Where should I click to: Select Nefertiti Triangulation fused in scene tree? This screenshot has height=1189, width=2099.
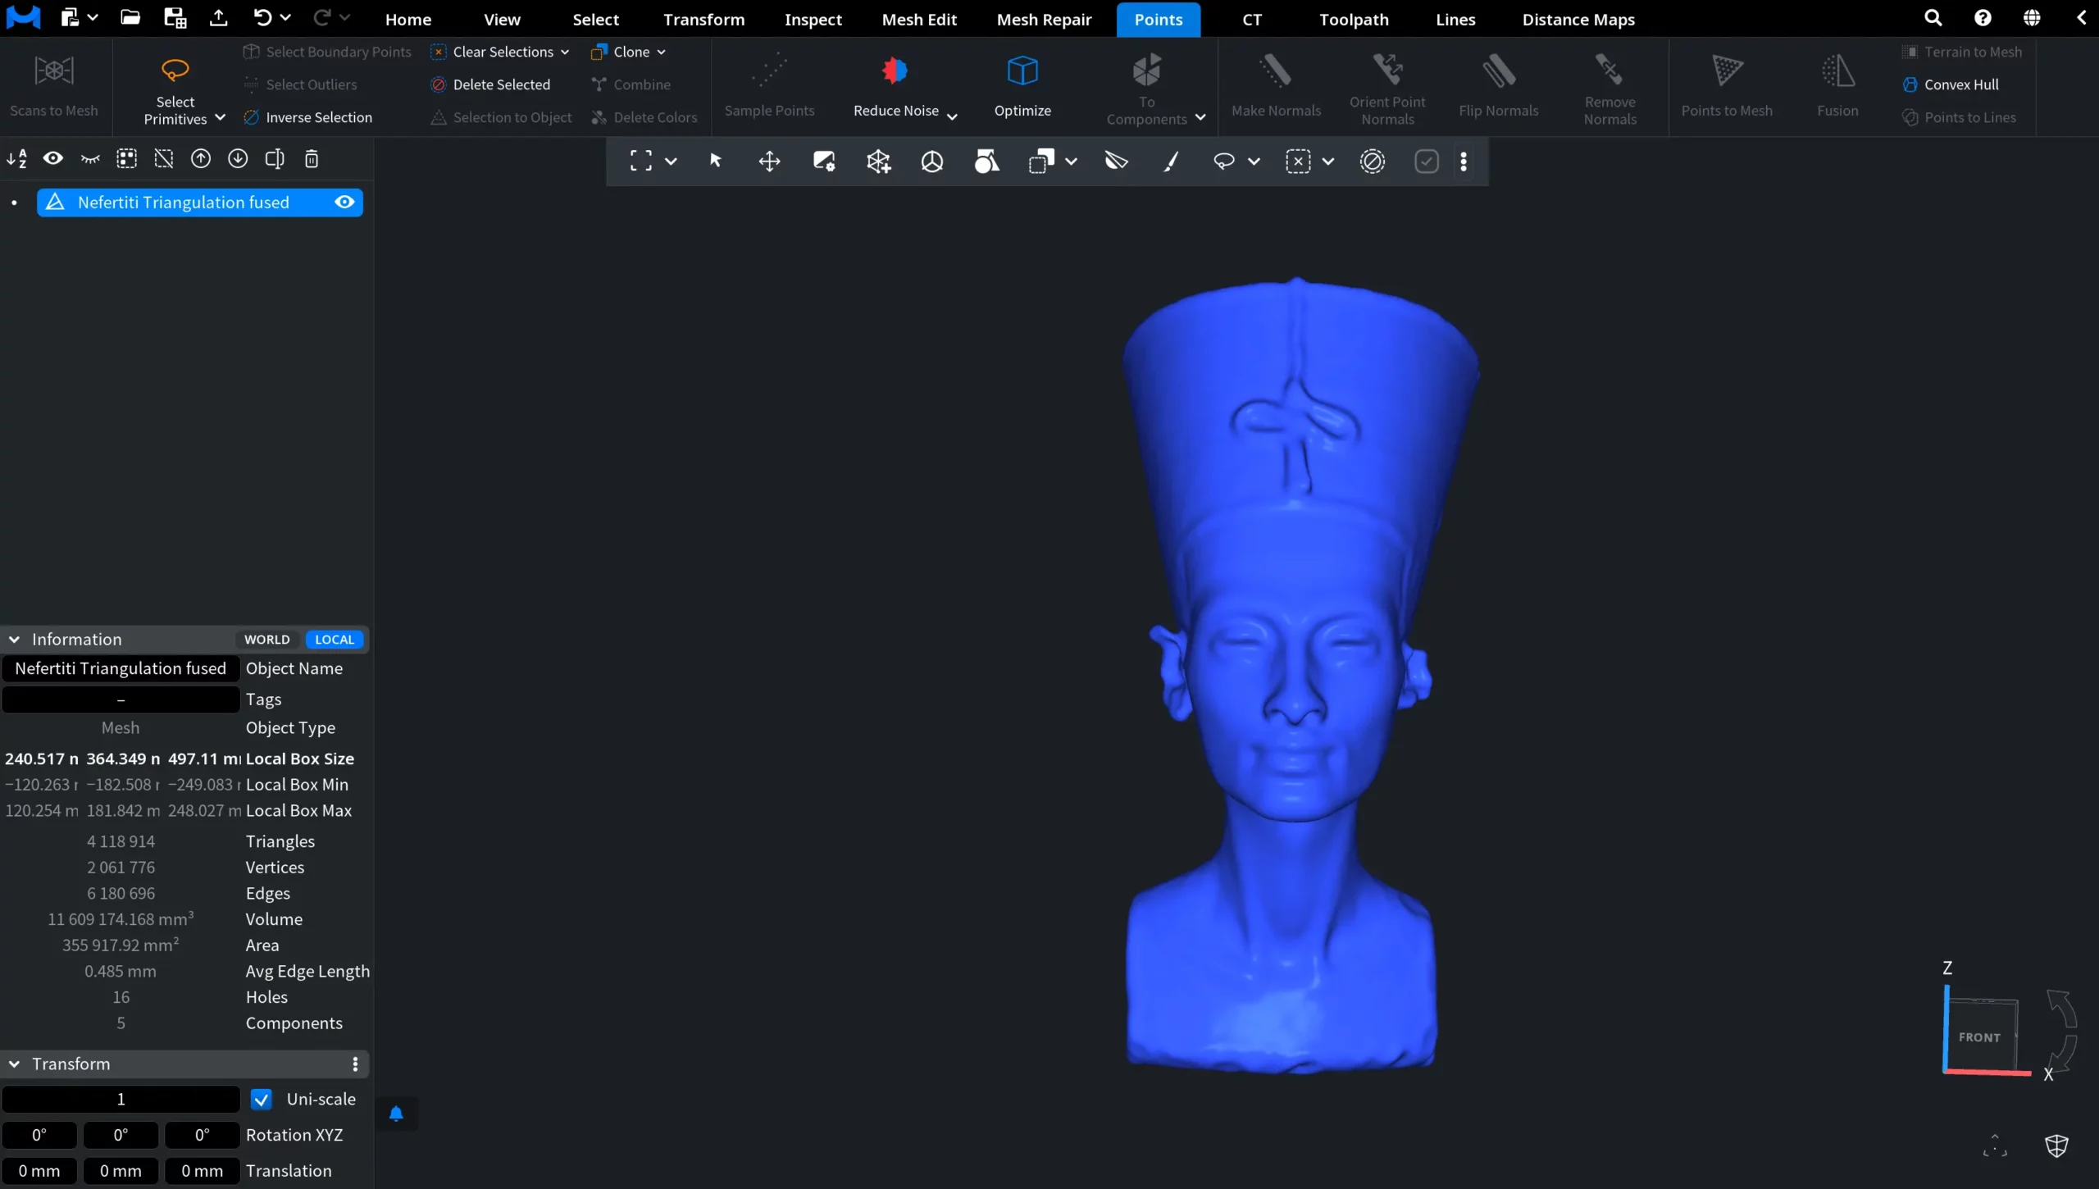[199, 203]
